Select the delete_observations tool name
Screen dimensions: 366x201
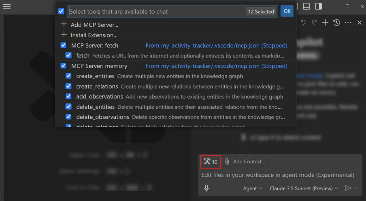pos(103,117)
